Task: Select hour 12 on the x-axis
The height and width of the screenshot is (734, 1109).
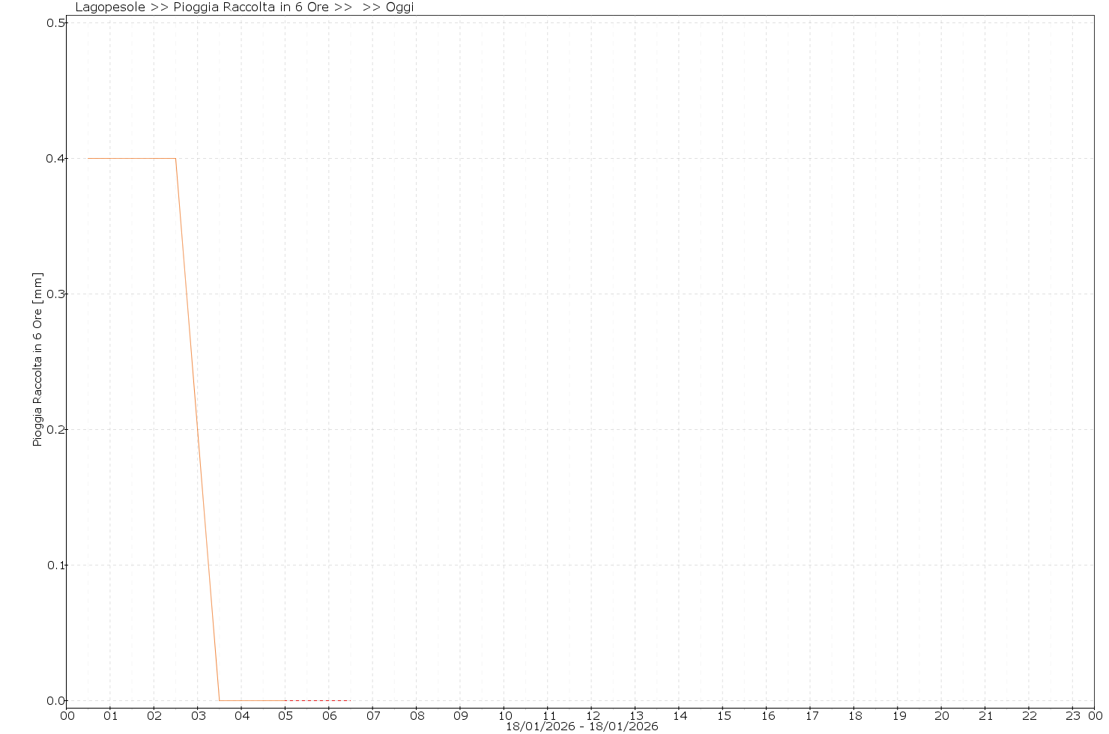Action: (592, 716)
